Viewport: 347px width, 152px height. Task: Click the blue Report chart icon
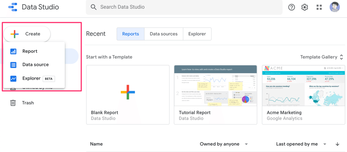13,51
